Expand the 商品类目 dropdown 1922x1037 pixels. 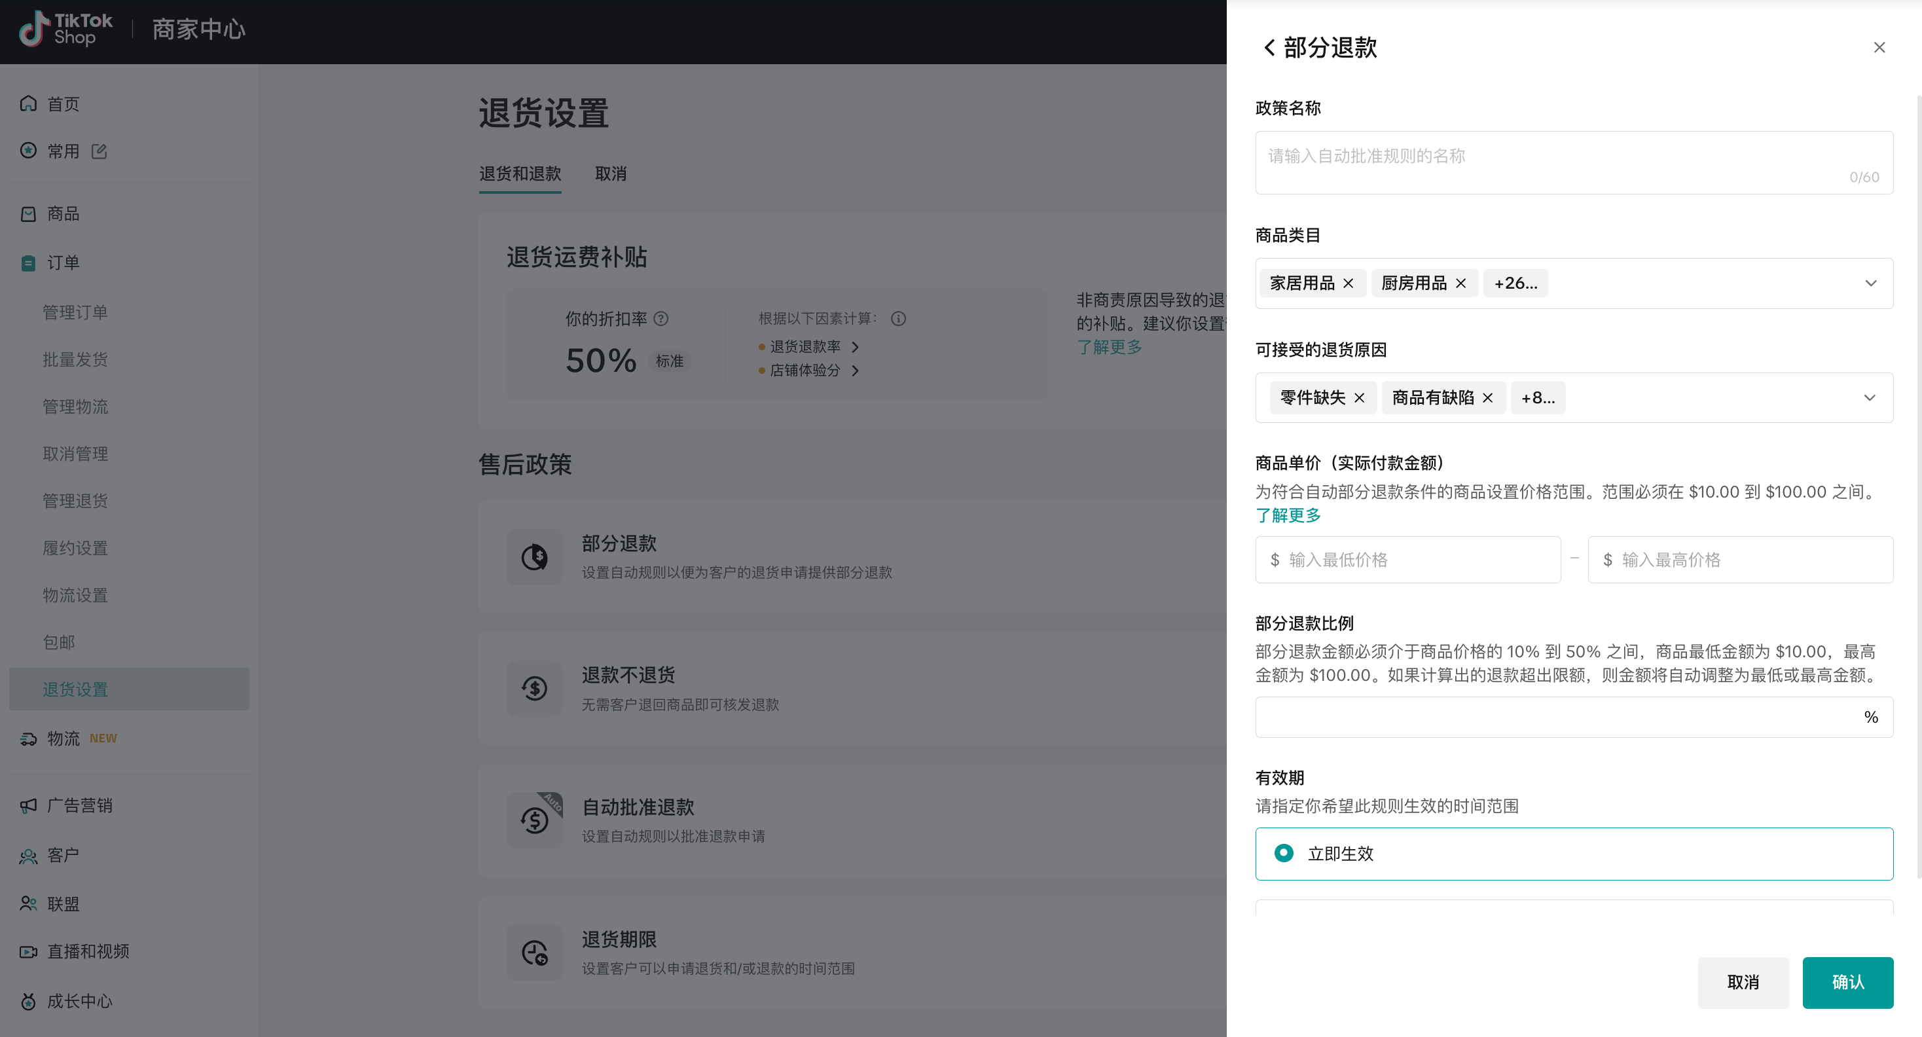[1870, 283]
